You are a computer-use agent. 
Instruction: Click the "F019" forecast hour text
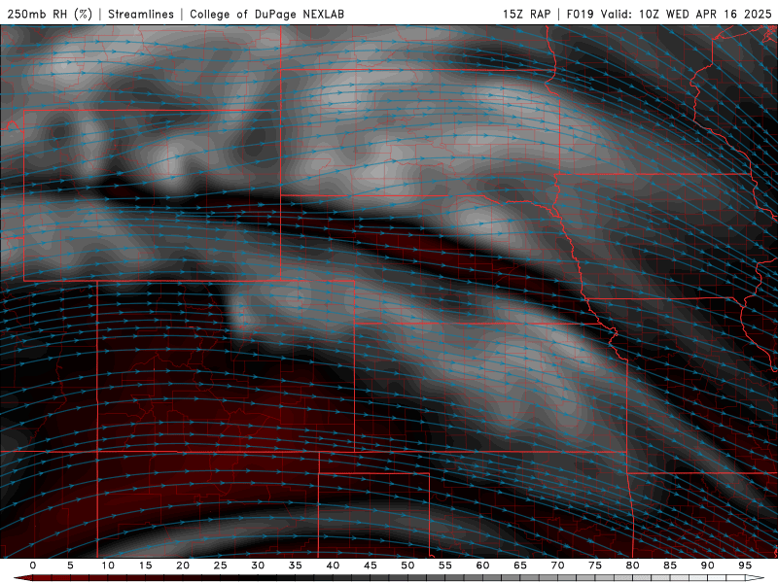[x=580, y=14]
